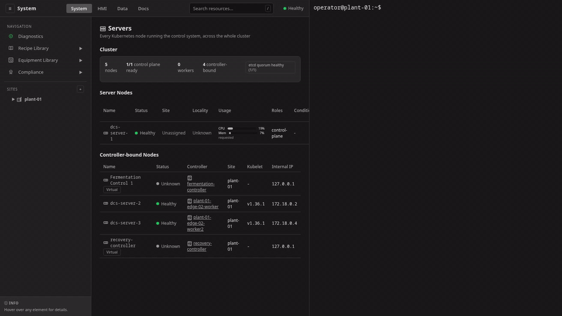Open the plant-01-edge-02-worker link
This screenshot has height=316, width=562.
pyautogui.click(x=203, y=204)
